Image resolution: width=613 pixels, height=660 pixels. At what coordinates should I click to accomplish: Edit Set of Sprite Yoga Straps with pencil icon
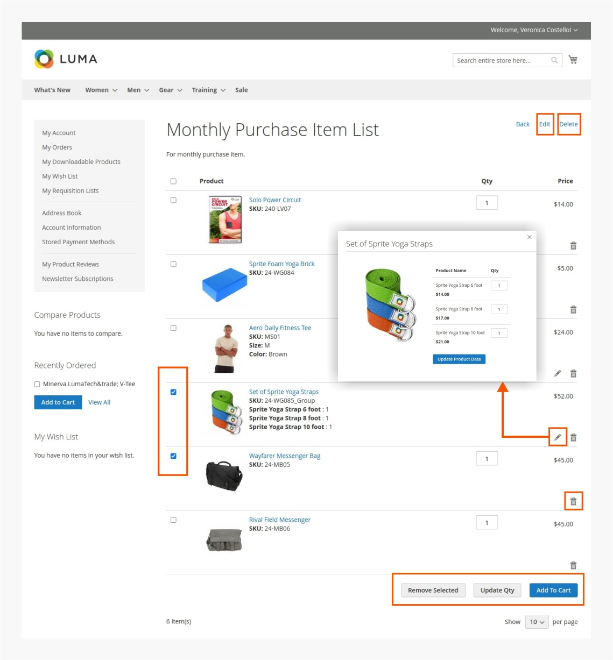click(x=558, y=437)
